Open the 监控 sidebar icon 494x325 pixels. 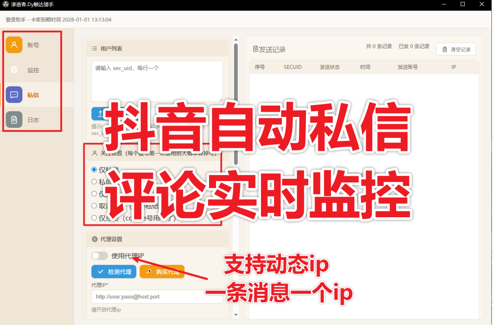point(14,70)
